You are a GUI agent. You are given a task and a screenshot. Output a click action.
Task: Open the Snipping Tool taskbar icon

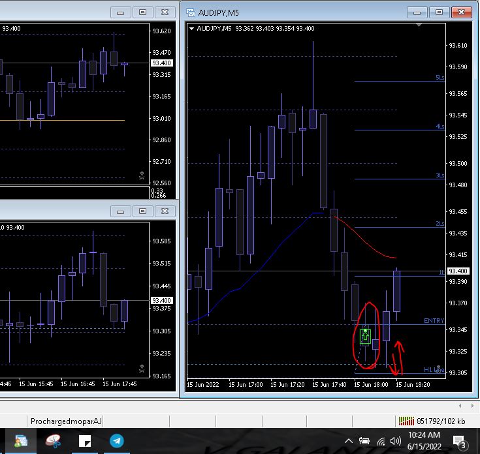[x=54, y=441]
